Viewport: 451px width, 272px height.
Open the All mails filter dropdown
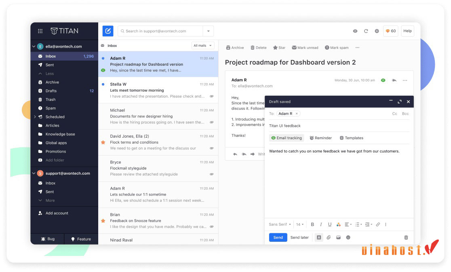coord(202,46)
